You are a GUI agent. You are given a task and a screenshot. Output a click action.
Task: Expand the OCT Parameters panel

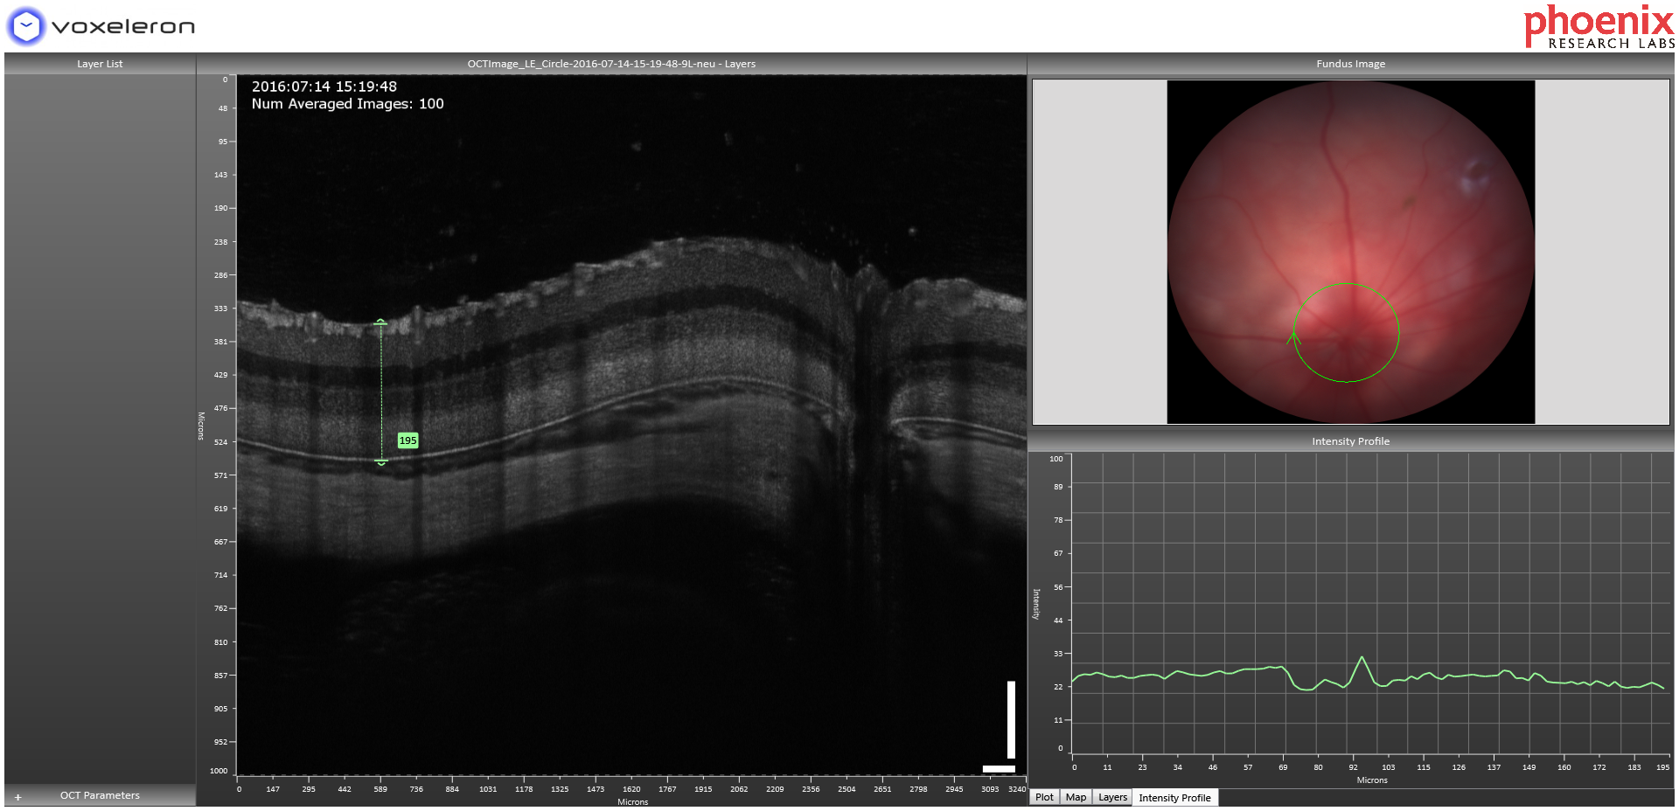coord(100,795)
